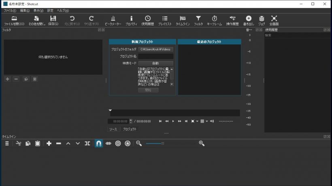Click the search field in history panel

click(x=297, y=35)
